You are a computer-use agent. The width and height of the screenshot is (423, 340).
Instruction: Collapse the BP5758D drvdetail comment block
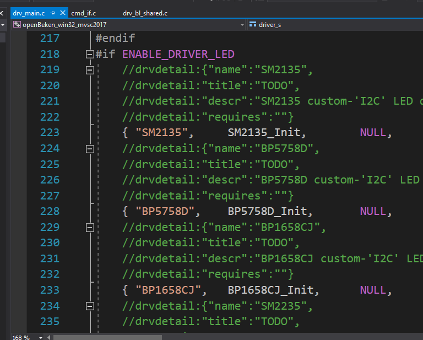90,149
